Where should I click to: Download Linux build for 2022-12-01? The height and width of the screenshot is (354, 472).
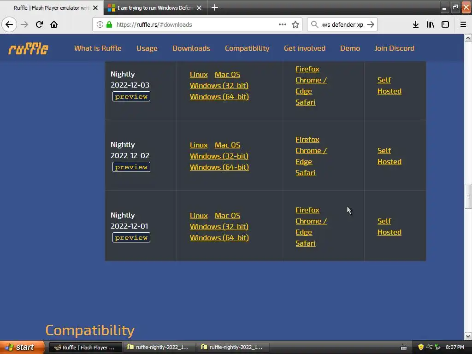pyautogui.click(x=199, y=216)
